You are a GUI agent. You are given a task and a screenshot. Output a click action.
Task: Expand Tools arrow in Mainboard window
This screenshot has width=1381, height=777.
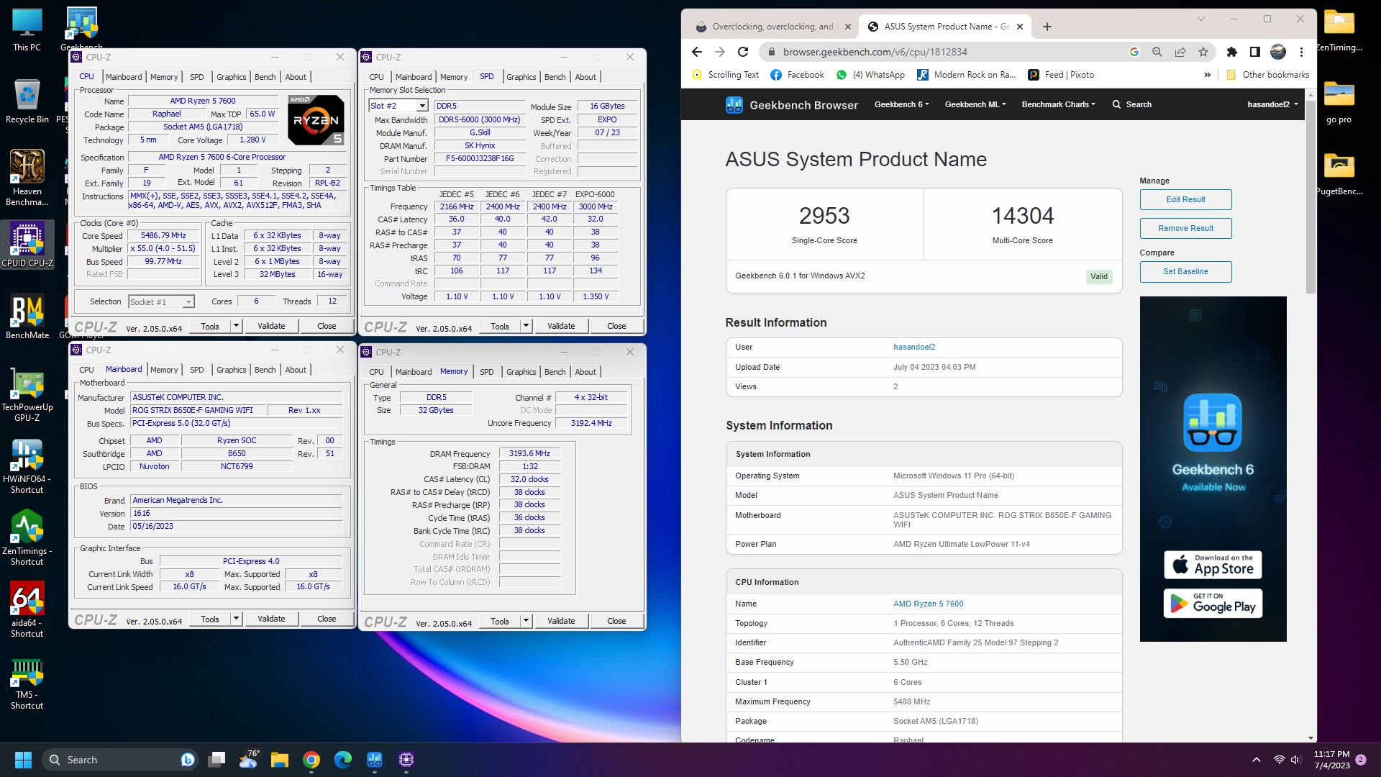235,619
